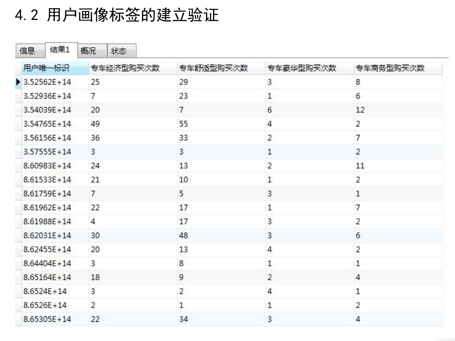Screen dimensions: 455x341
Task: Switch to the 信息 tab
Action: 30,51
